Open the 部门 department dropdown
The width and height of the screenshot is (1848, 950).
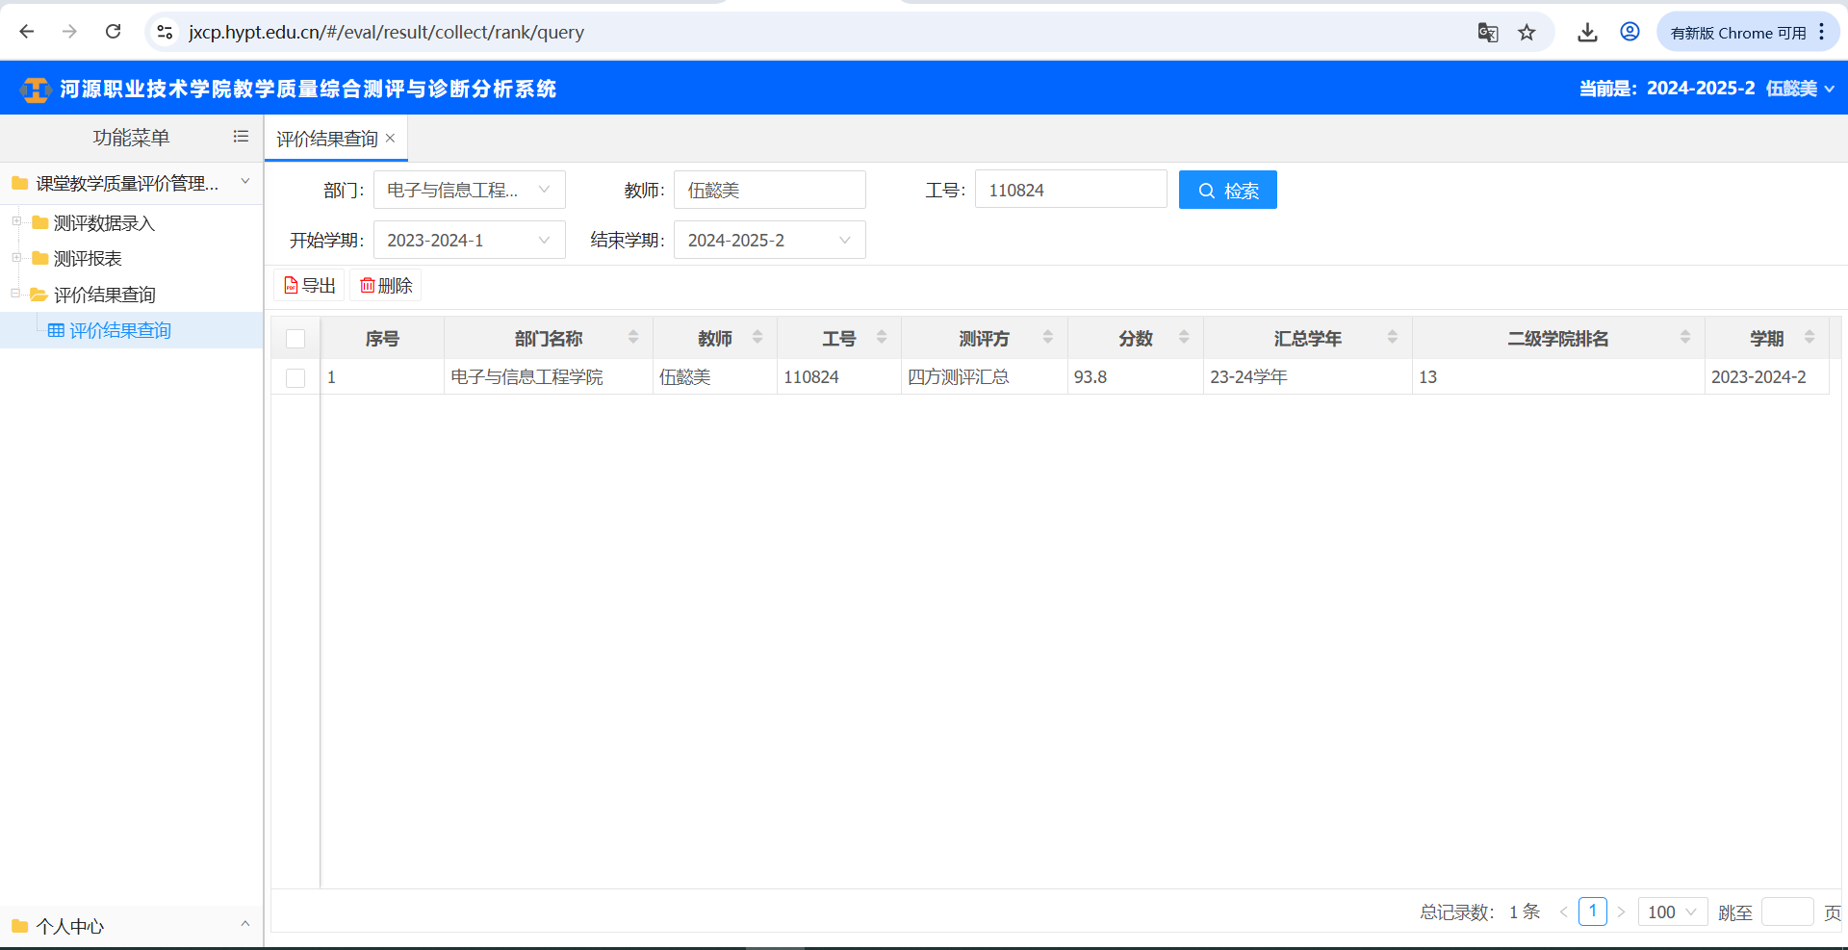tap(469, 191)
